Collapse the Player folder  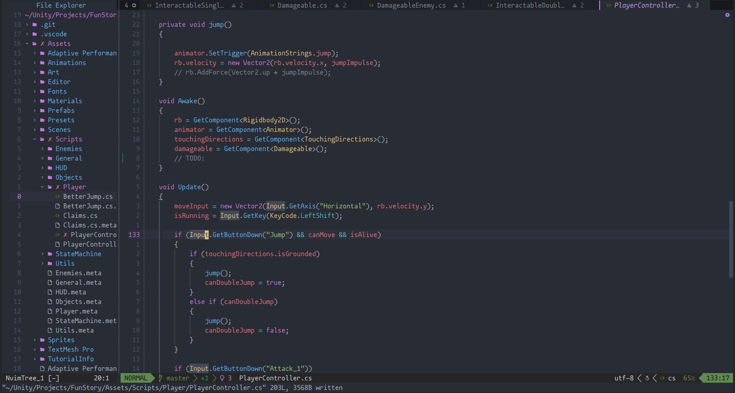[x=42, y=187]
